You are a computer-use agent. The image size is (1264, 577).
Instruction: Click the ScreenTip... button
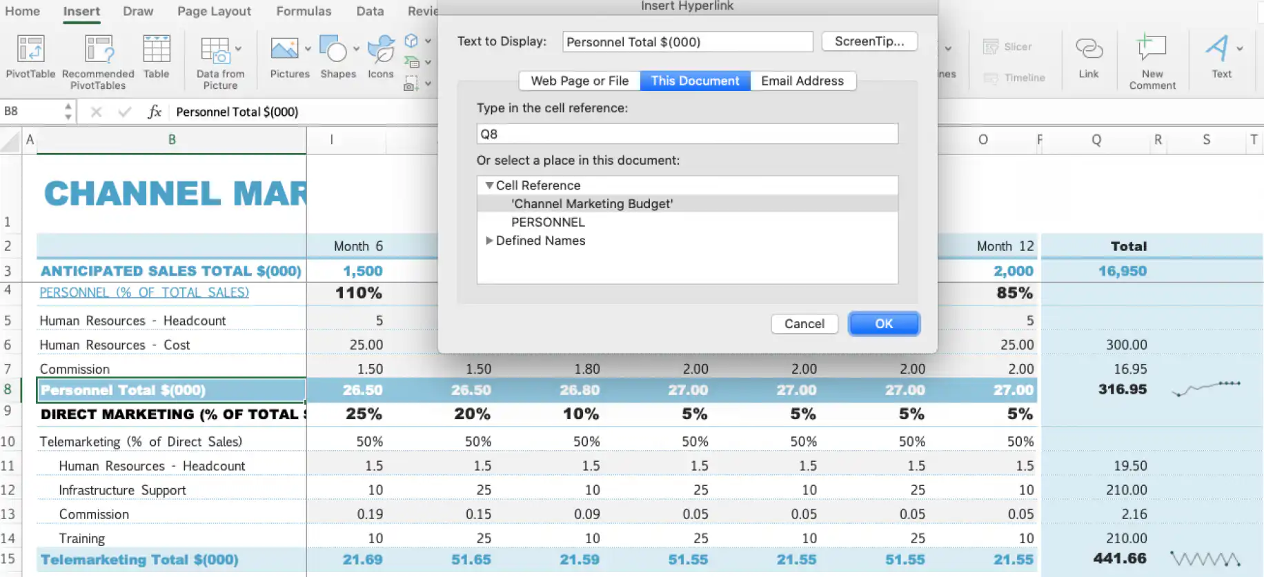(869, 41)
